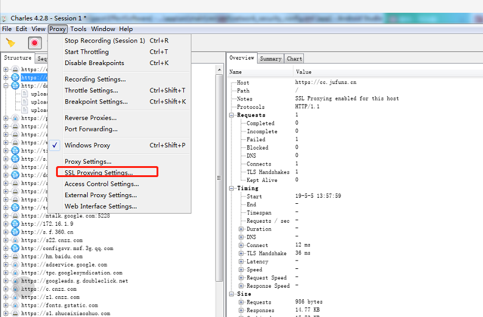This screenshot has width=483, height=317.
Task: Click the tree scrollbar up arrow
Action: (x=219, y=70)
